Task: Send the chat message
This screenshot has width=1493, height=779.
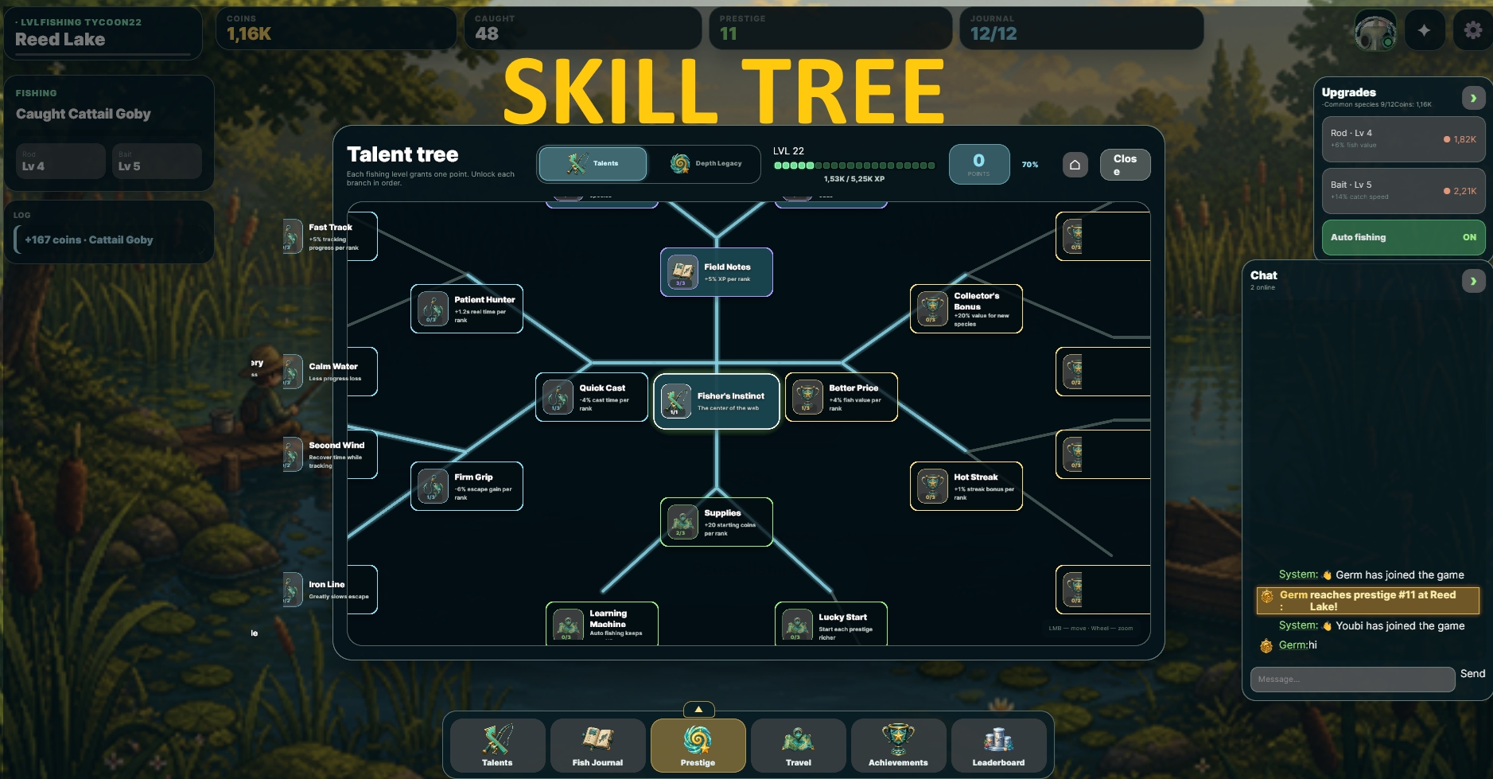Action: coord(1472,673)
